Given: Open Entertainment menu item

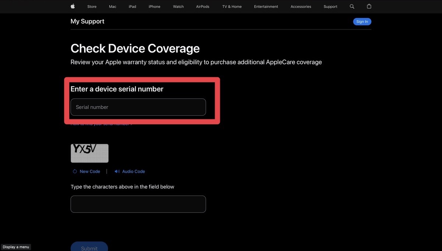Looking at the screenshot, I should (x=266, y=7).
